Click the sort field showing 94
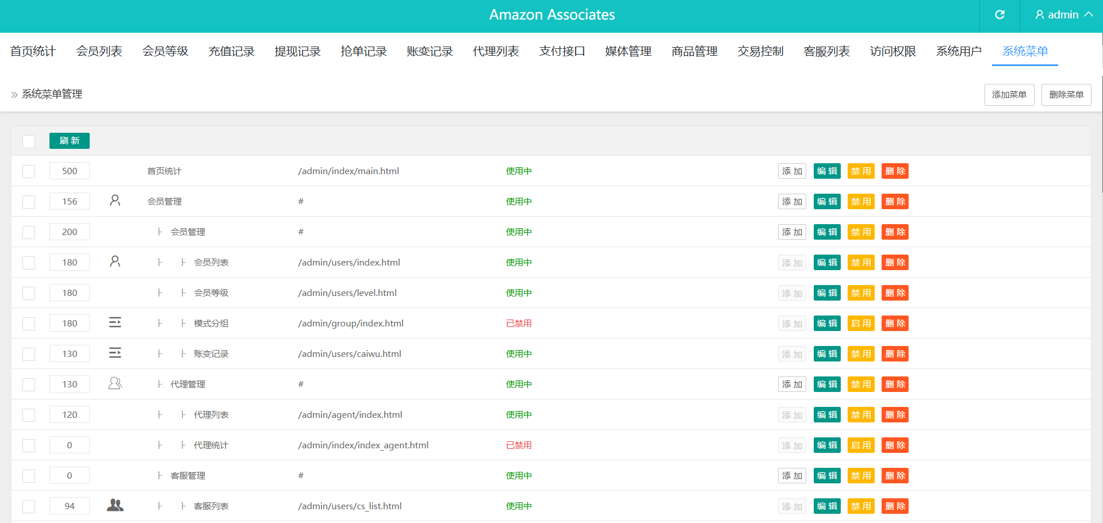The height and width of the screenshot is (523, 1103). (x=70, y=506)
